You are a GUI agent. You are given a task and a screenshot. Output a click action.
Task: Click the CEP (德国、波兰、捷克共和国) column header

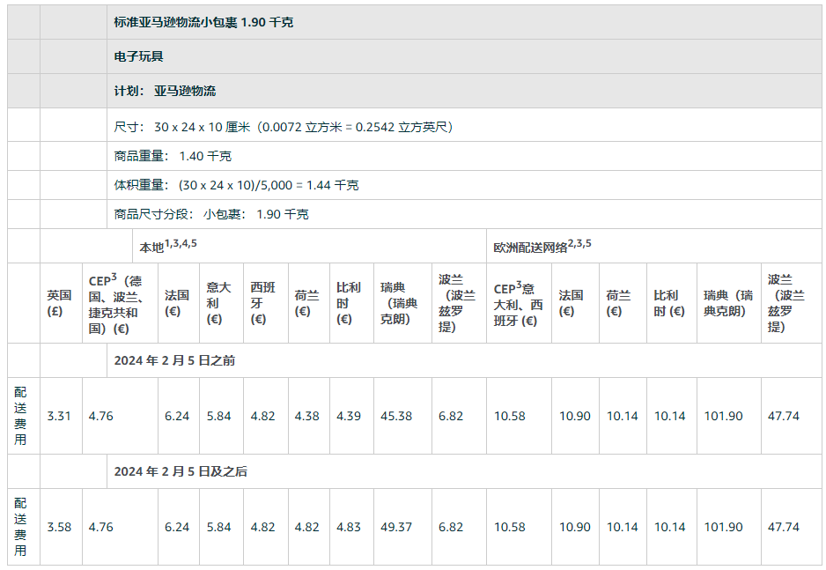119,304
